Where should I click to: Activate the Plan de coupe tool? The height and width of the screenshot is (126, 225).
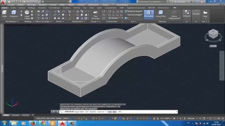click(95, 15)
